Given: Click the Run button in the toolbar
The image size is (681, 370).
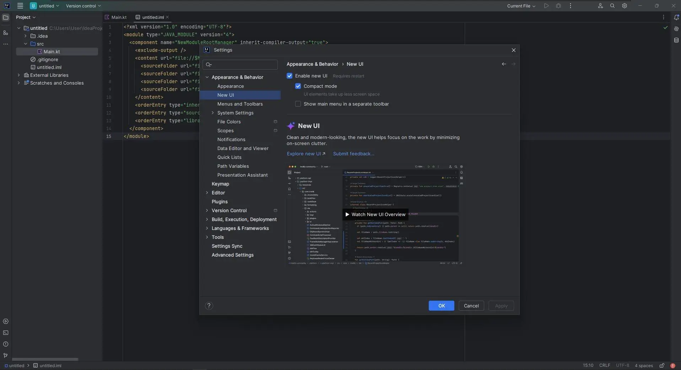Looking at the screenshot, I should pyautogui.click(x=546, y=6).
